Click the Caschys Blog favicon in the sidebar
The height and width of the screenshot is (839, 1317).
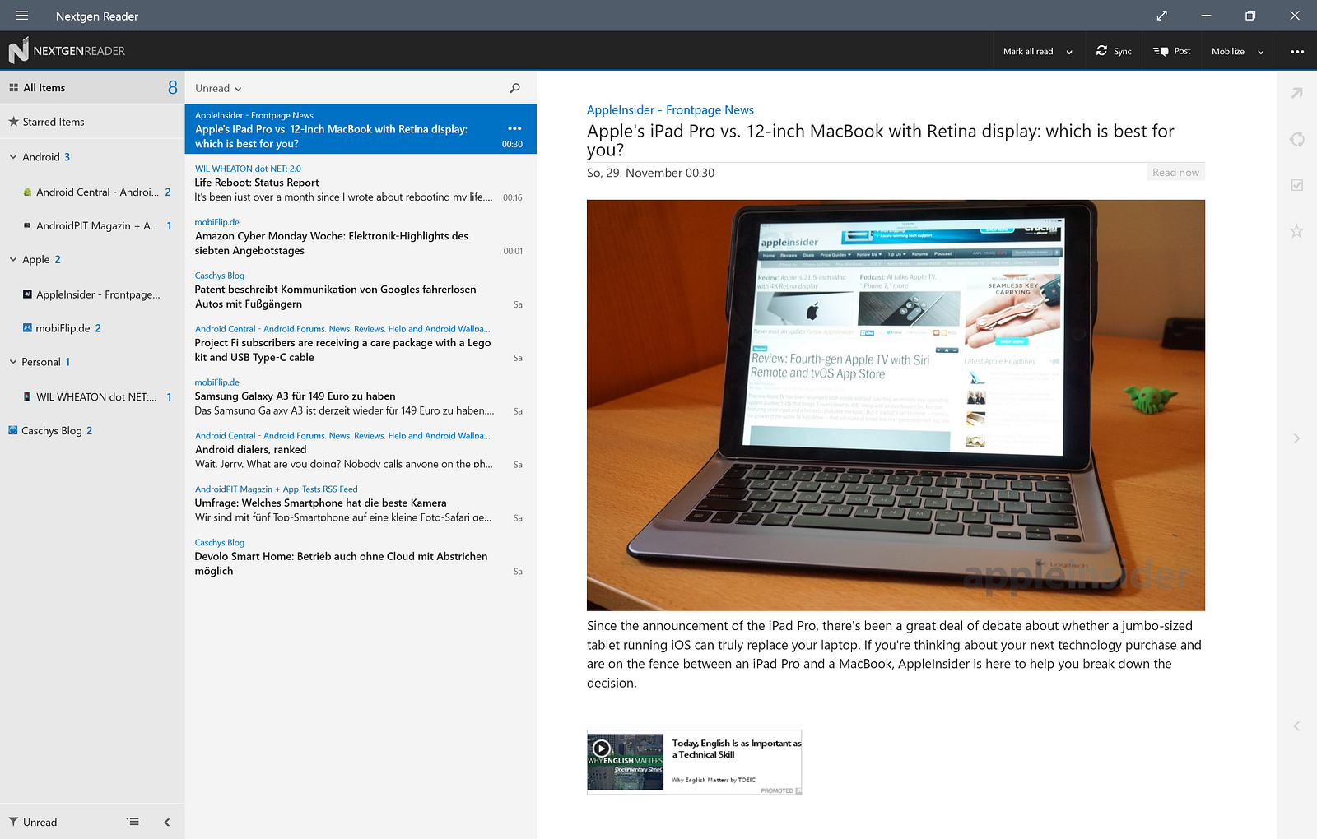(12, 430)
